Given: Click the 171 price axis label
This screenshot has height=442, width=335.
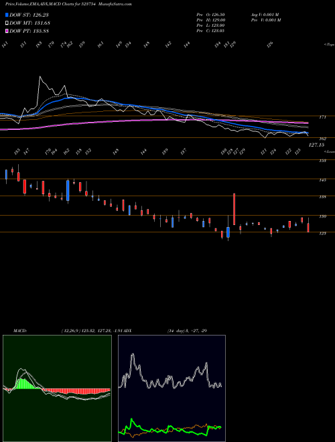Looking at the screenshot, I should (322, 117).
